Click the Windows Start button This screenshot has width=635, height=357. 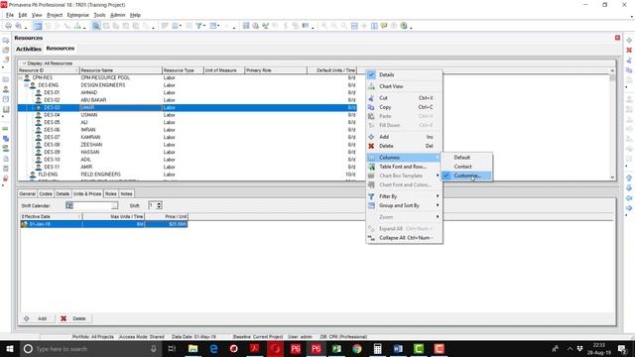point(9,348)
